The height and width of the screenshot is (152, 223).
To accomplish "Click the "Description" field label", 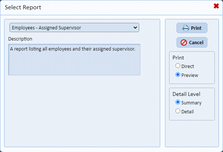I will (20, 39).
